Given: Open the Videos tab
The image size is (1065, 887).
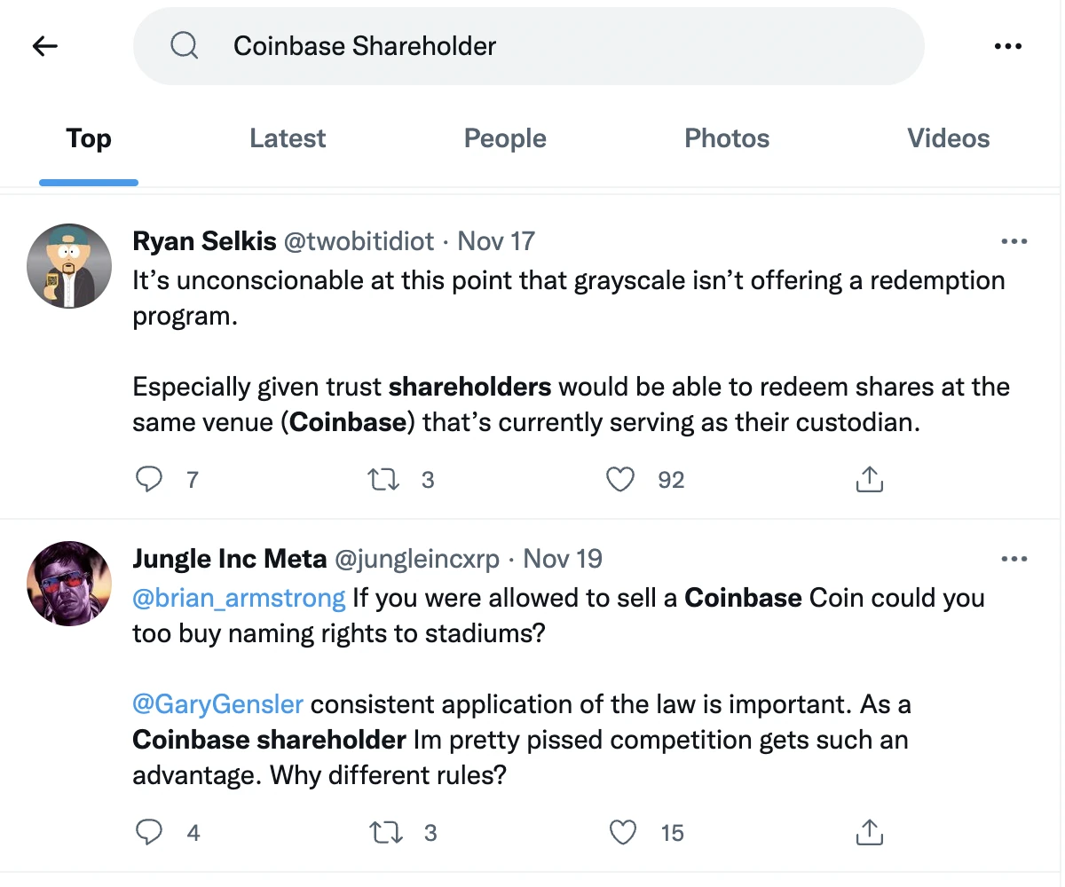Looking at the screenshot, I should pos(948,138).
